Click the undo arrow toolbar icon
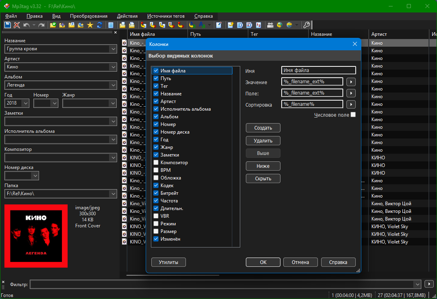Viewport: 437px width, 299px height. pos(27,25)
